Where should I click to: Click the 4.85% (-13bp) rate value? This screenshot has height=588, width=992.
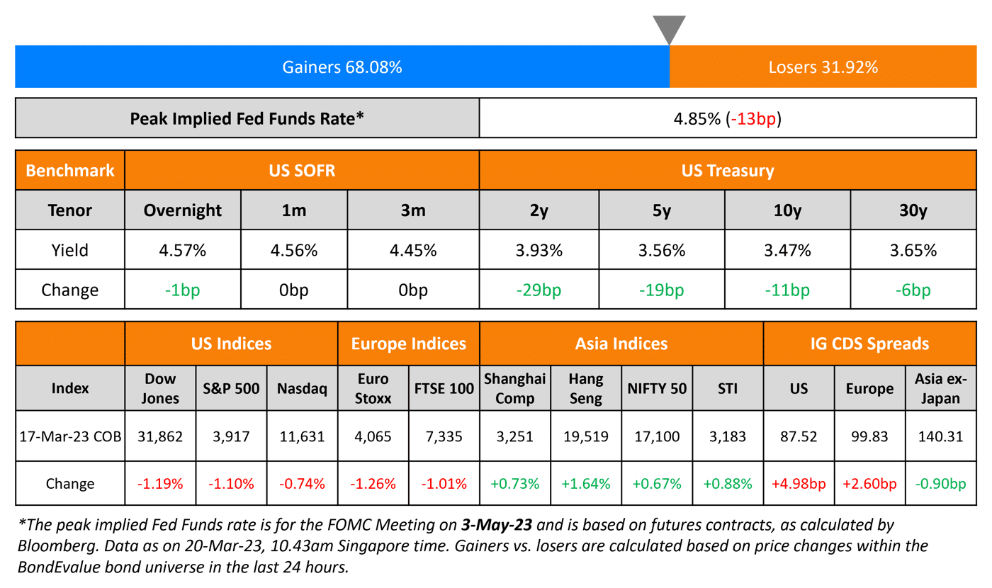pos(727,118)
